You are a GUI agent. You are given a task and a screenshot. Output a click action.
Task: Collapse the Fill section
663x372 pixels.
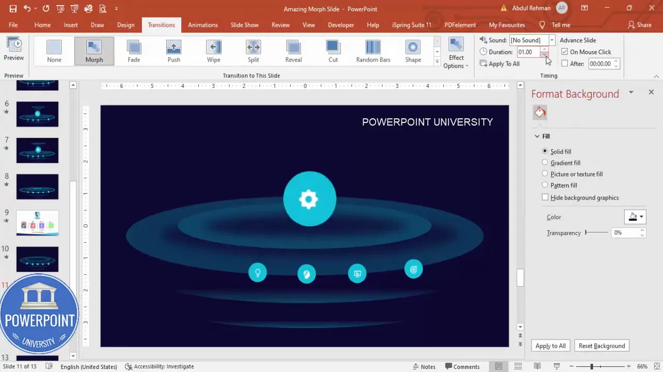[x=537, y=136]
